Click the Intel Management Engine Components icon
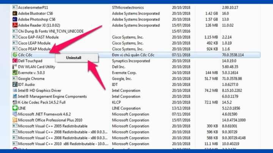Image resolution: width=273 pixels, height=153 pixels. tap(15, 96)
